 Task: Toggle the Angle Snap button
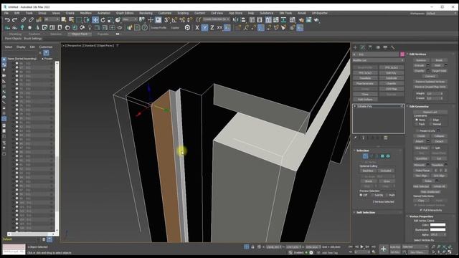click(x=174, y=20)
